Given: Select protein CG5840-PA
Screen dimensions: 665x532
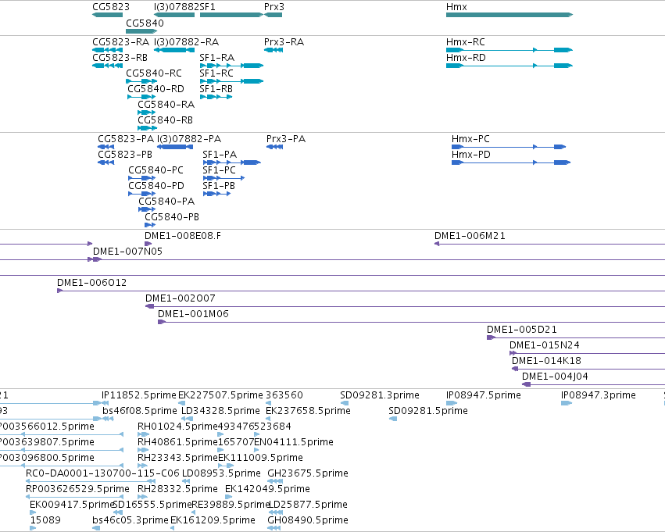Looking at the screenshot, I should click(x=147, y=210).
